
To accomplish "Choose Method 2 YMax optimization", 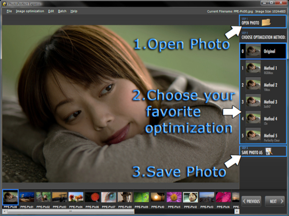I will [263, 85].
